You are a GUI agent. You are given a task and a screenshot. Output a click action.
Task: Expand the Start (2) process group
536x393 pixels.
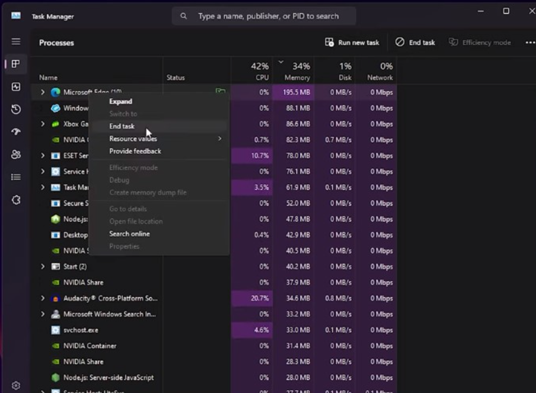pyautogui.click(x=43, y=267)
